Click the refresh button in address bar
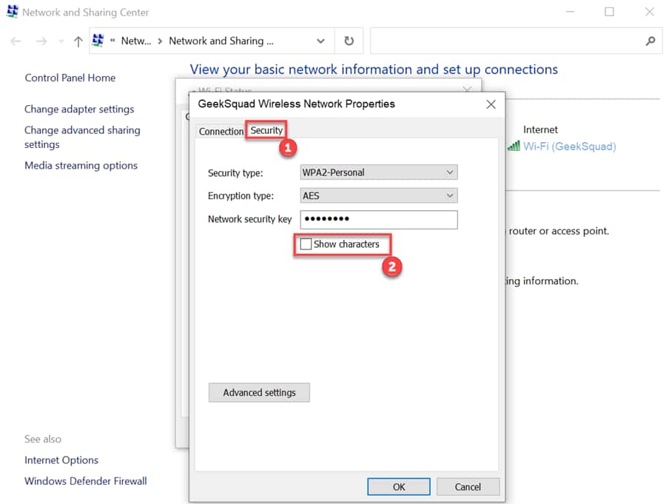666x504 pixels. tap(349, 41)
